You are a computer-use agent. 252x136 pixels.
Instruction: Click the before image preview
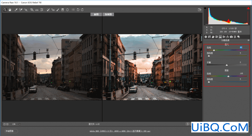pos(52,67)
